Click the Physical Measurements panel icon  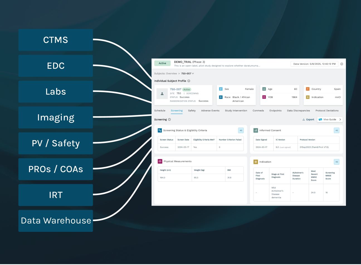tap(160, 161)
